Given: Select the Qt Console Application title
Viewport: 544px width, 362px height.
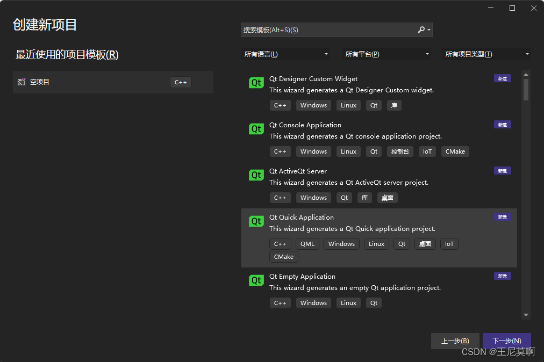Looking at the screenshot, I should pyautogui.click(x=305, y=125).
